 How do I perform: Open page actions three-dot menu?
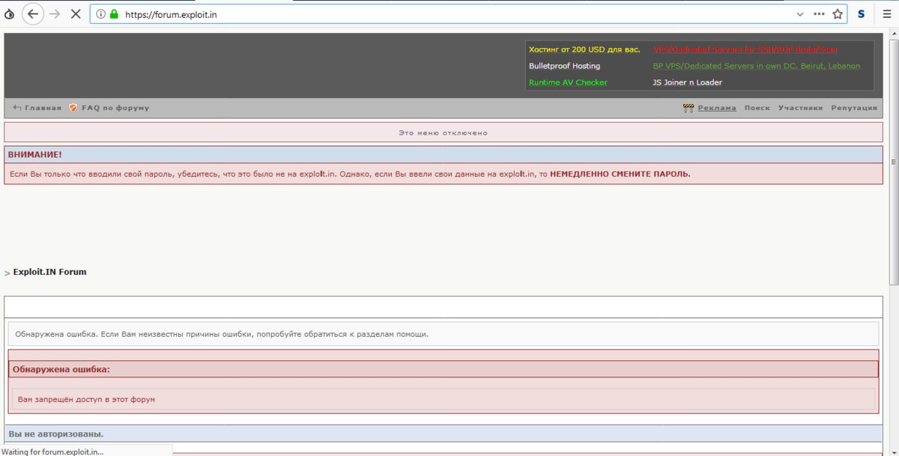pos(819,14)
